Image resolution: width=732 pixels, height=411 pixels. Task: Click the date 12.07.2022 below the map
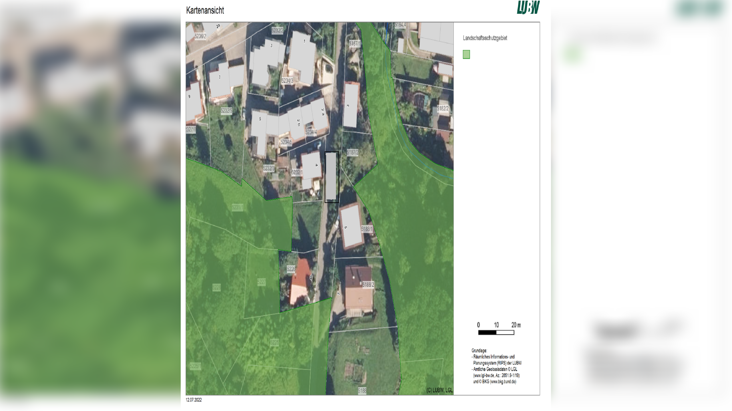tap(194, 400)
